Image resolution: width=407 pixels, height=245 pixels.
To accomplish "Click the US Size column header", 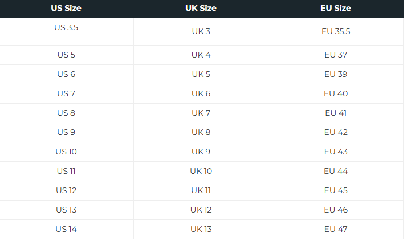I will pos(66,9).
